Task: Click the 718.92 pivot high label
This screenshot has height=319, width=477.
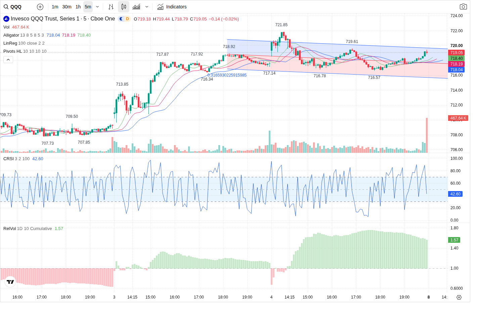Action: coord(229,47)
